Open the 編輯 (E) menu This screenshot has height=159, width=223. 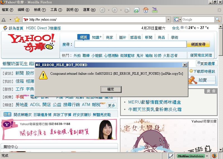tap(23, 10)
